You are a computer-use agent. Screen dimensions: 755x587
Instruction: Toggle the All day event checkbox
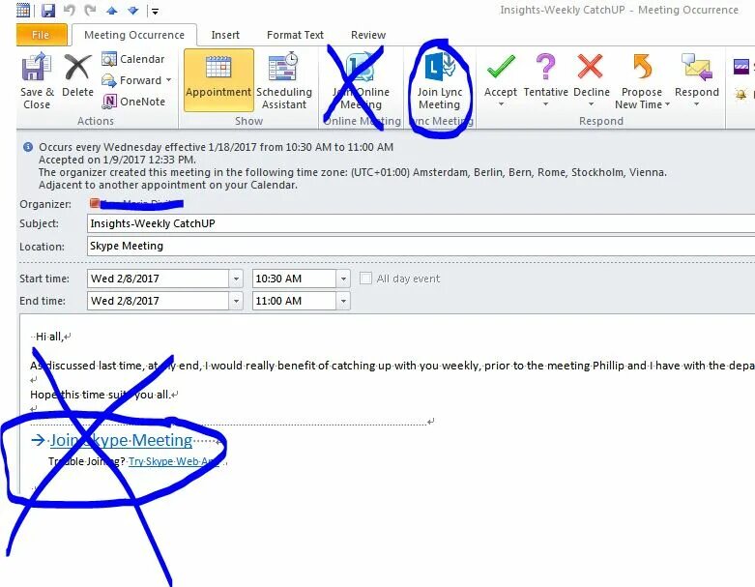(x=365, y=279)
